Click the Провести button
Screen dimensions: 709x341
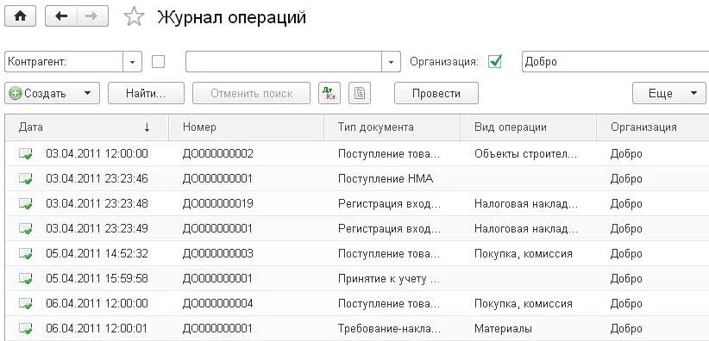click(x=436, y=93)
